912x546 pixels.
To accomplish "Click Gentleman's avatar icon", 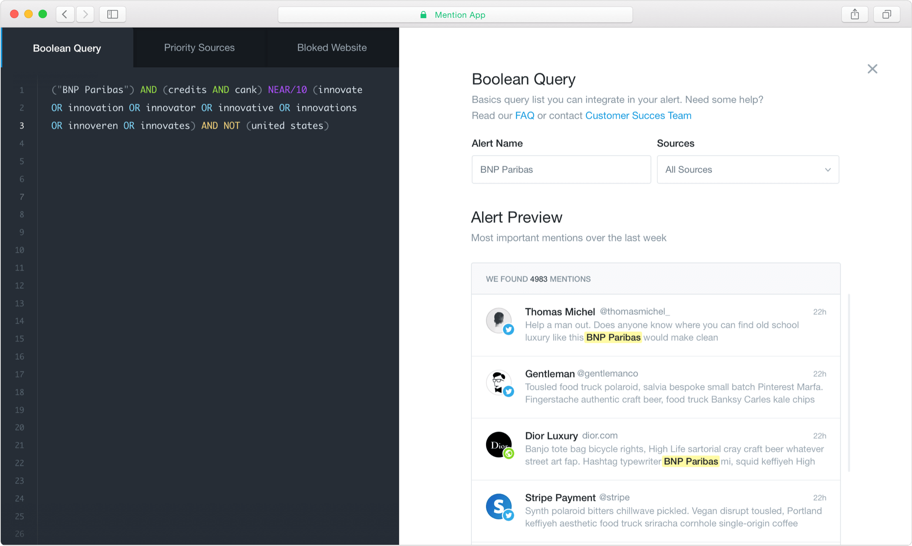I will 498,382.
